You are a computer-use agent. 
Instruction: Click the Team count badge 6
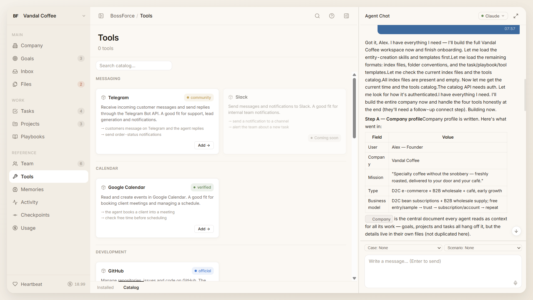pyautogui.click(x=81, y=164)
